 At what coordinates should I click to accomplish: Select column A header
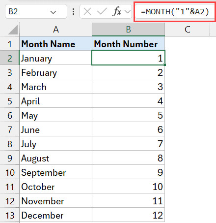tap(55, 30)
